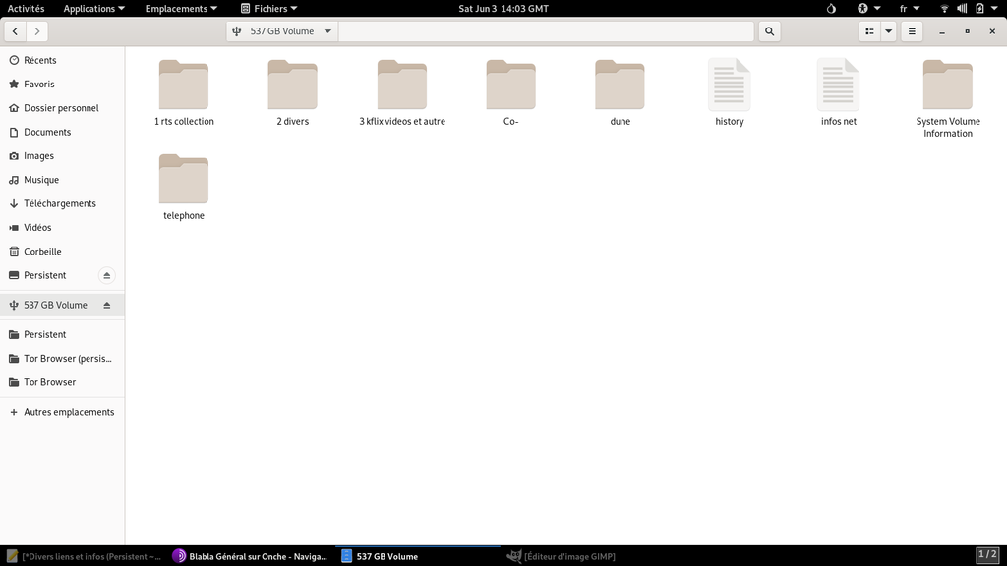Expand the 537 GB Volume path dropdown
Viewport: 1007px width, 566px height.
(x=327, y=31)
